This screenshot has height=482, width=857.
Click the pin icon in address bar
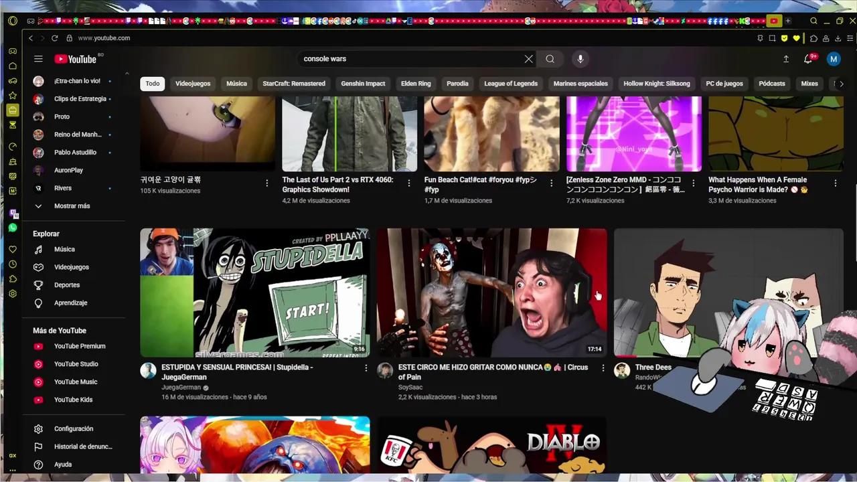(760, 38)
